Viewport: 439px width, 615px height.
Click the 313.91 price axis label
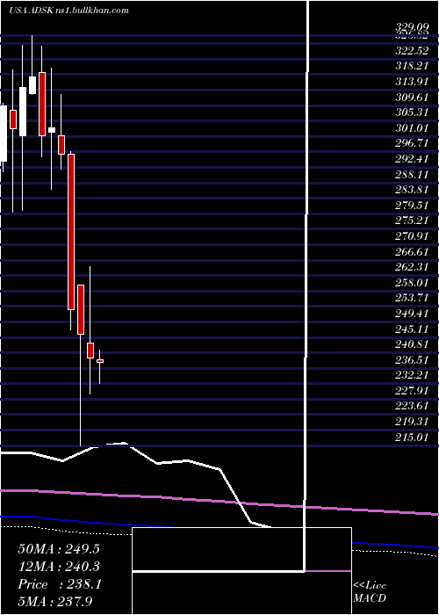(412, 82)
